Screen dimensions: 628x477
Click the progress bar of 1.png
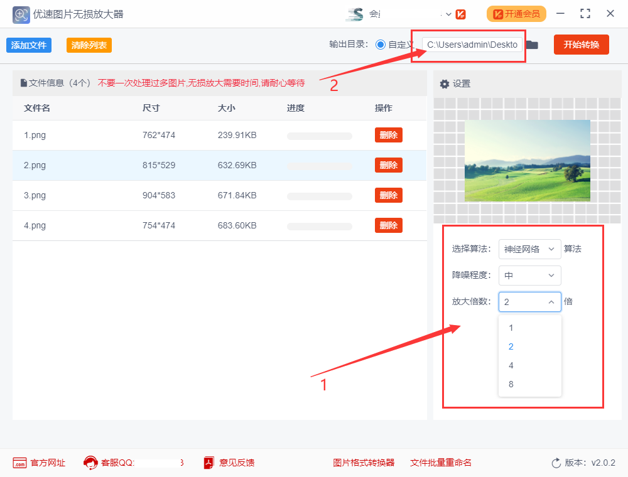[319, 135]
